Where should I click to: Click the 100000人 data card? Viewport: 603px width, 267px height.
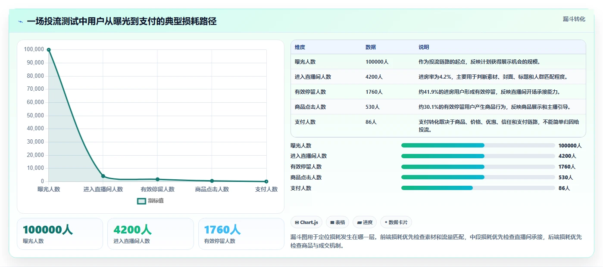(60, 234)
